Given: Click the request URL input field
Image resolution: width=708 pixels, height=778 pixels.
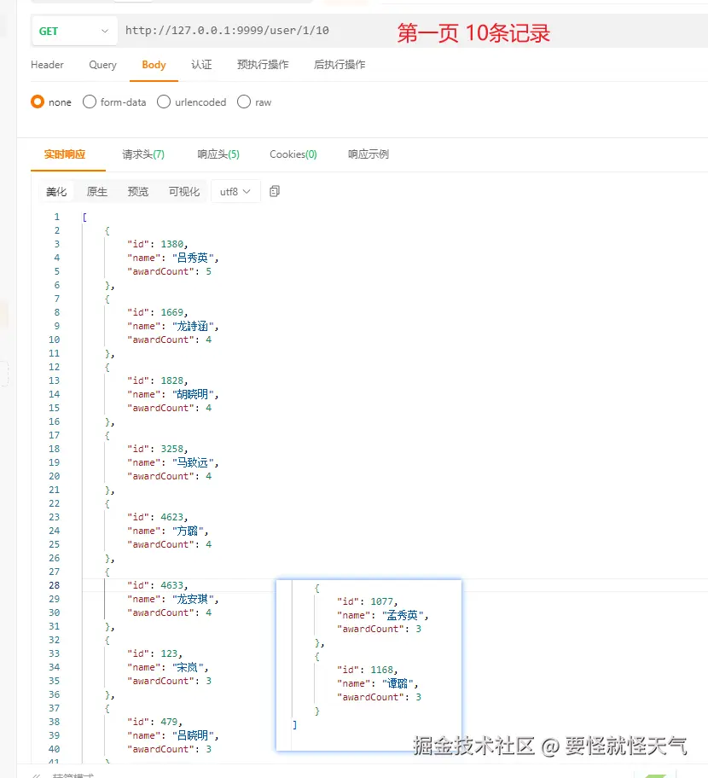Looking at the screenshot, I should [x=227, y=30].
